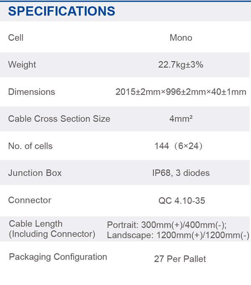Select the Mono cell value
This screenshot has height=285, width=251.
click(181, 38)
